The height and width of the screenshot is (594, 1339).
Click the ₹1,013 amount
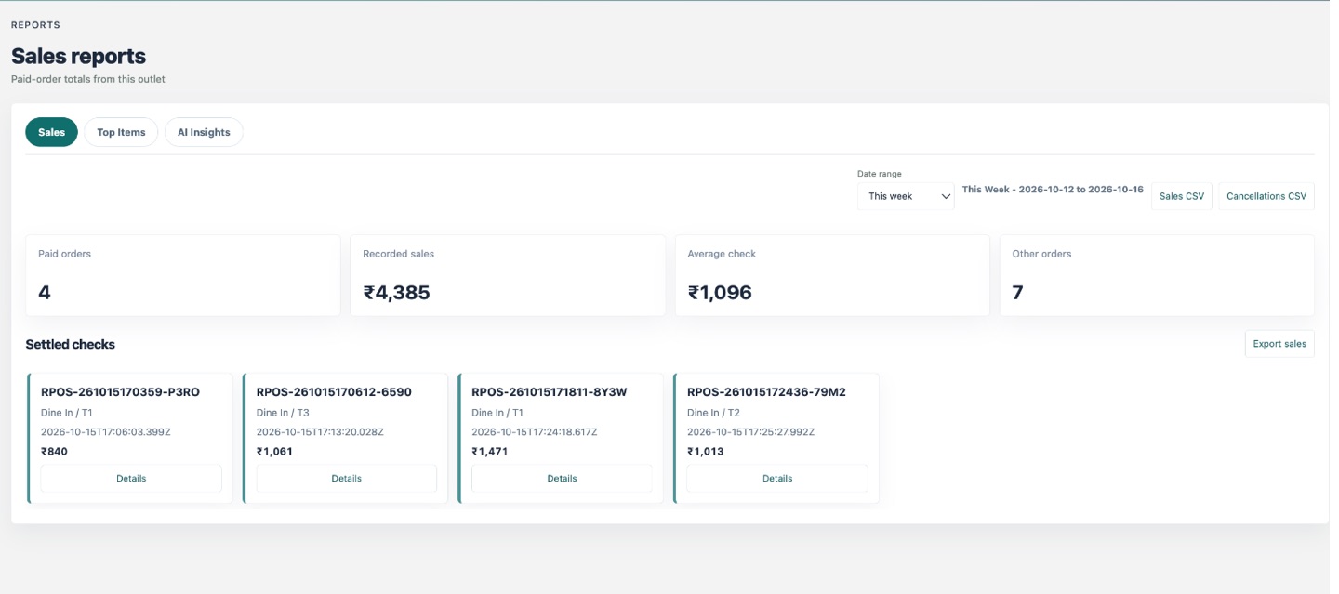[x=705, y=452]
